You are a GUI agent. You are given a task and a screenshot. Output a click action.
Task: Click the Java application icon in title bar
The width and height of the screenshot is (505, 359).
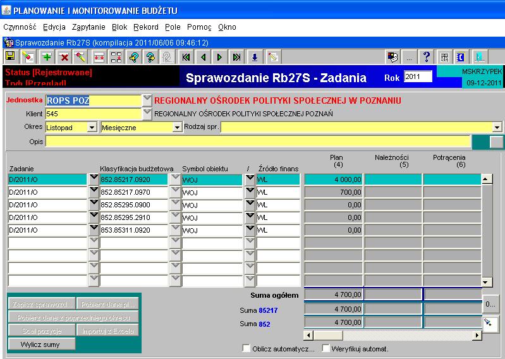6,9
